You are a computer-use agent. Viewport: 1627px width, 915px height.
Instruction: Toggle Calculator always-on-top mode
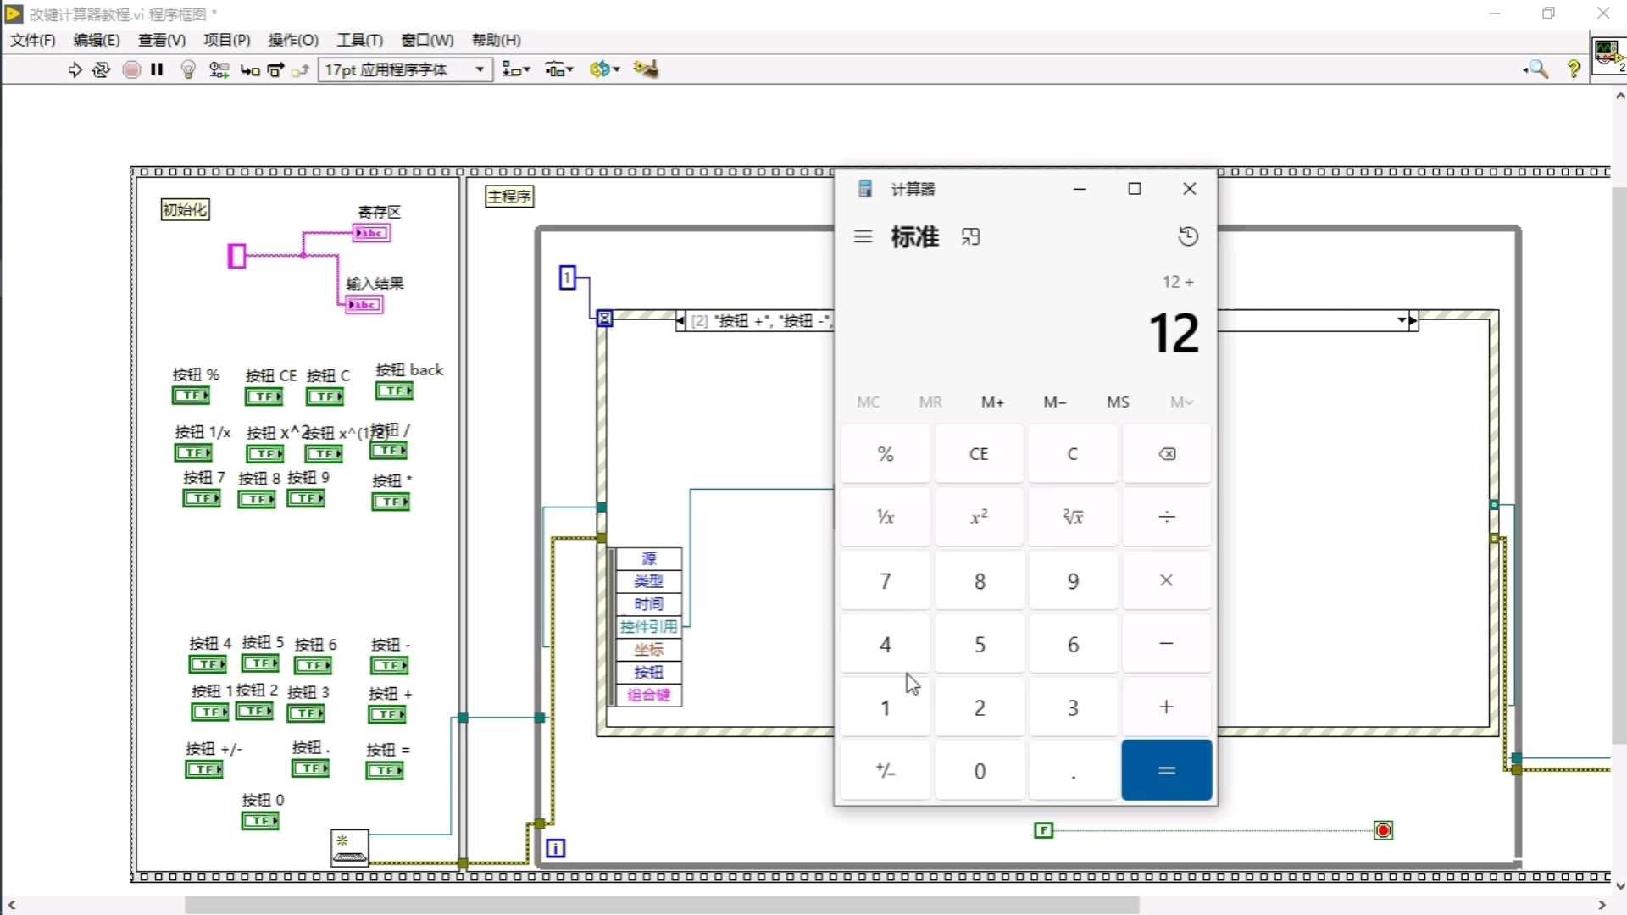pos(970,236)
